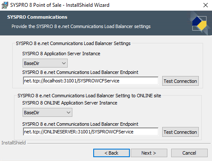212x161 pixels.
Task: Click the localhost Load Balancer Endpoint field
Action: pos(91,81)
